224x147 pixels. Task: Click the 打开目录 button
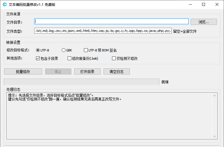87,72
